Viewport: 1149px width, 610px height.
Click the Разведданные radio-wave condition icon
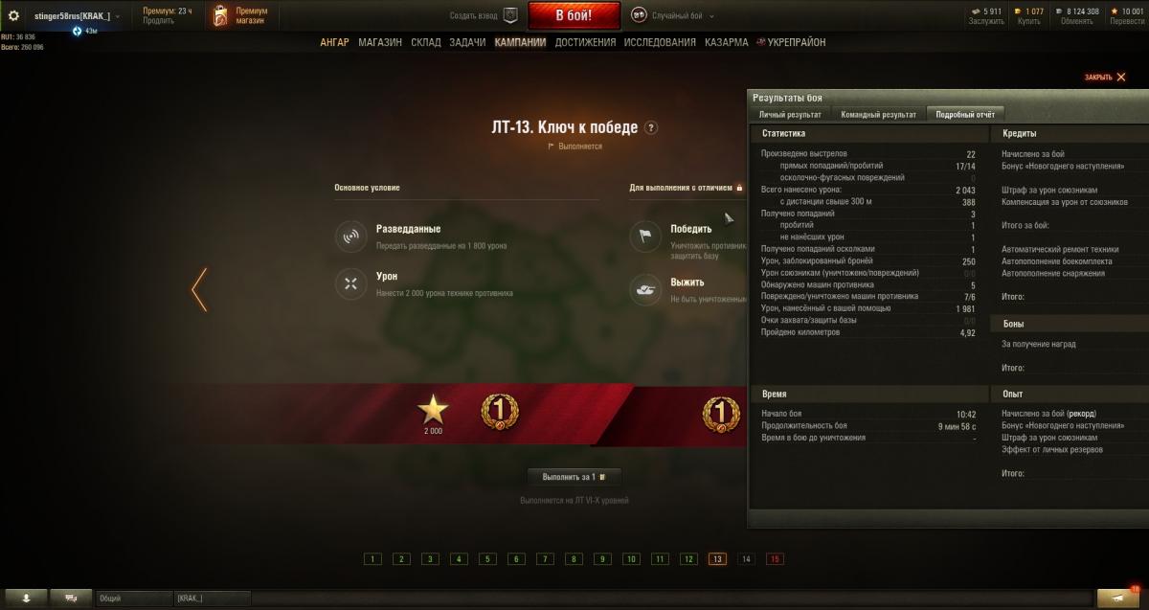(350, 236)
